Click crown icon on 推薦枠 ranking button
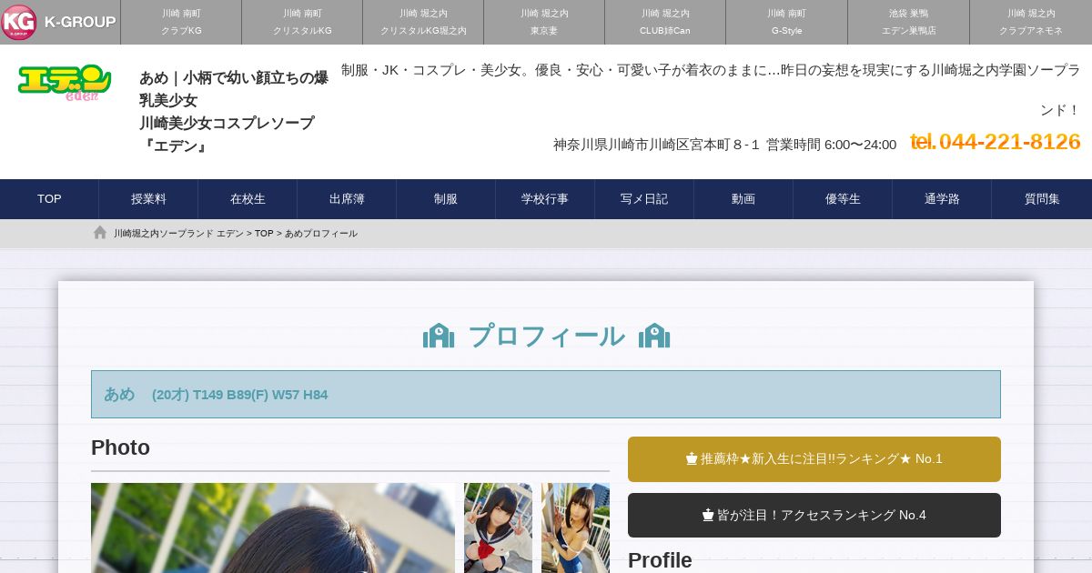Viewport: 1092px width, 573px height. (x=692, y=459)
